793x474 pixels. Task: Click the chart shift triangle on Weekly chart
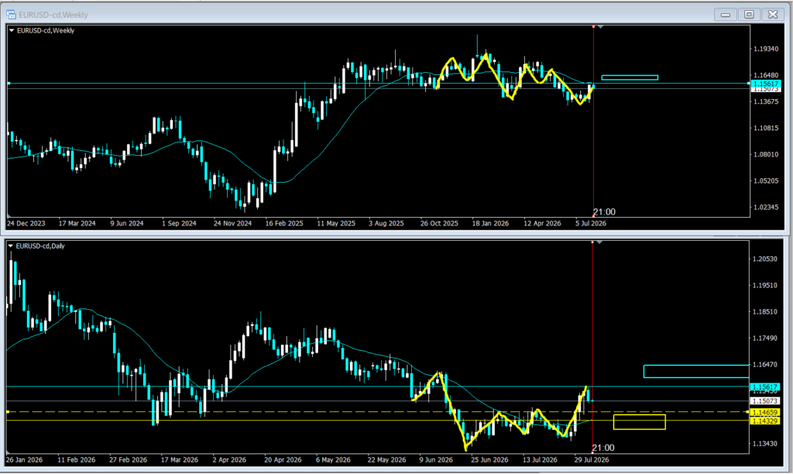[600, 26]
